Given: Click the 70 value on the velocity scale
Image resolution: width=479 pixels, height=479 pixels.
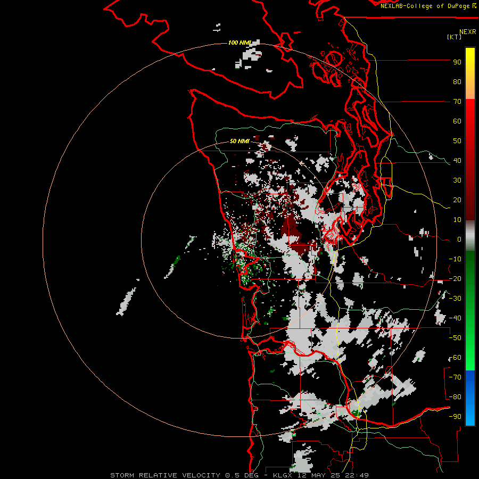Looking at the screenshot, I should 457,102.
